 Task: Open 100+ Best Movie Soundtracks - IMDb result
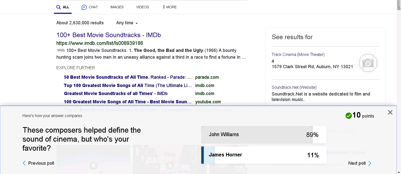click(x=109, y=35)
